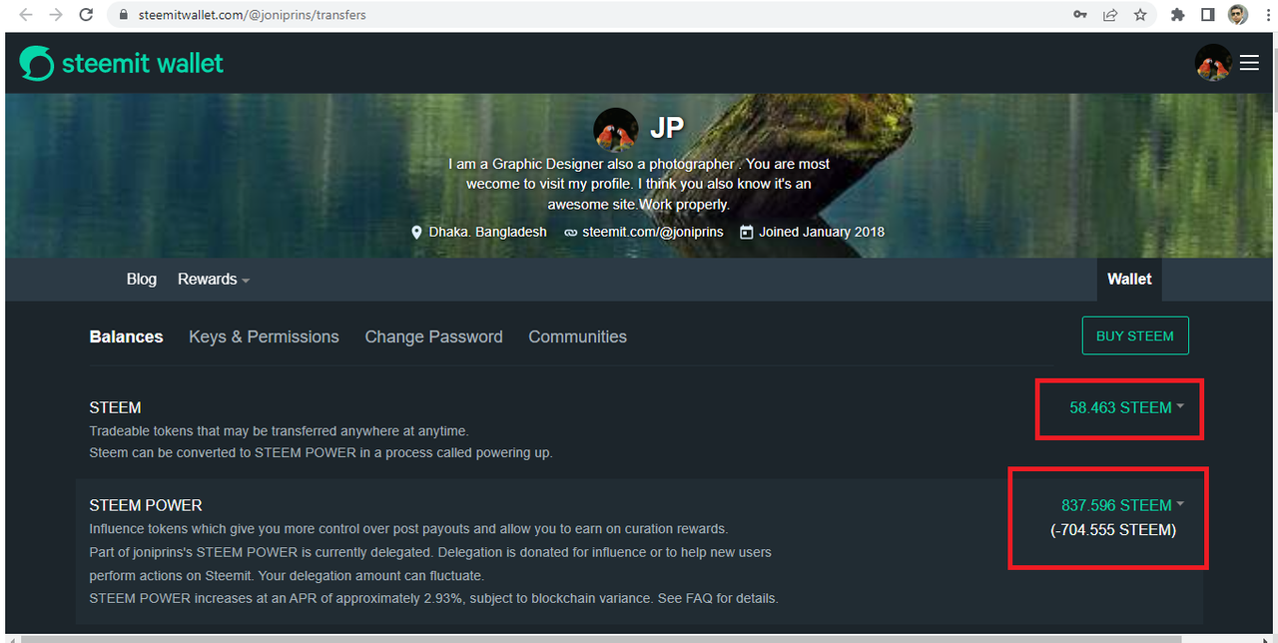This screenshot has height=643, width=1278.
Task: Select the Wallet tab
Action: (x=1129, y=280)
